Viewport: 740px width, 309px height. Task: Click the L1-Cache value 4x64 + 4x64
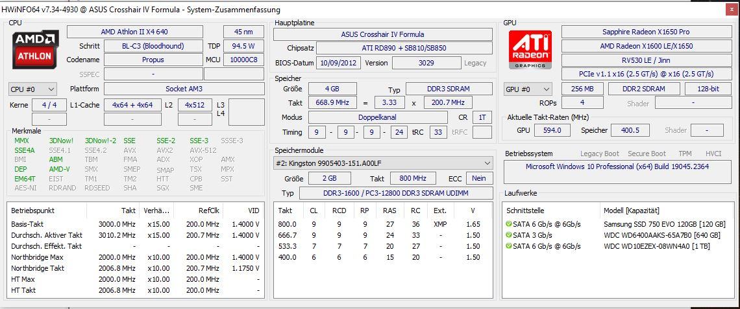[x=132, y=105]
